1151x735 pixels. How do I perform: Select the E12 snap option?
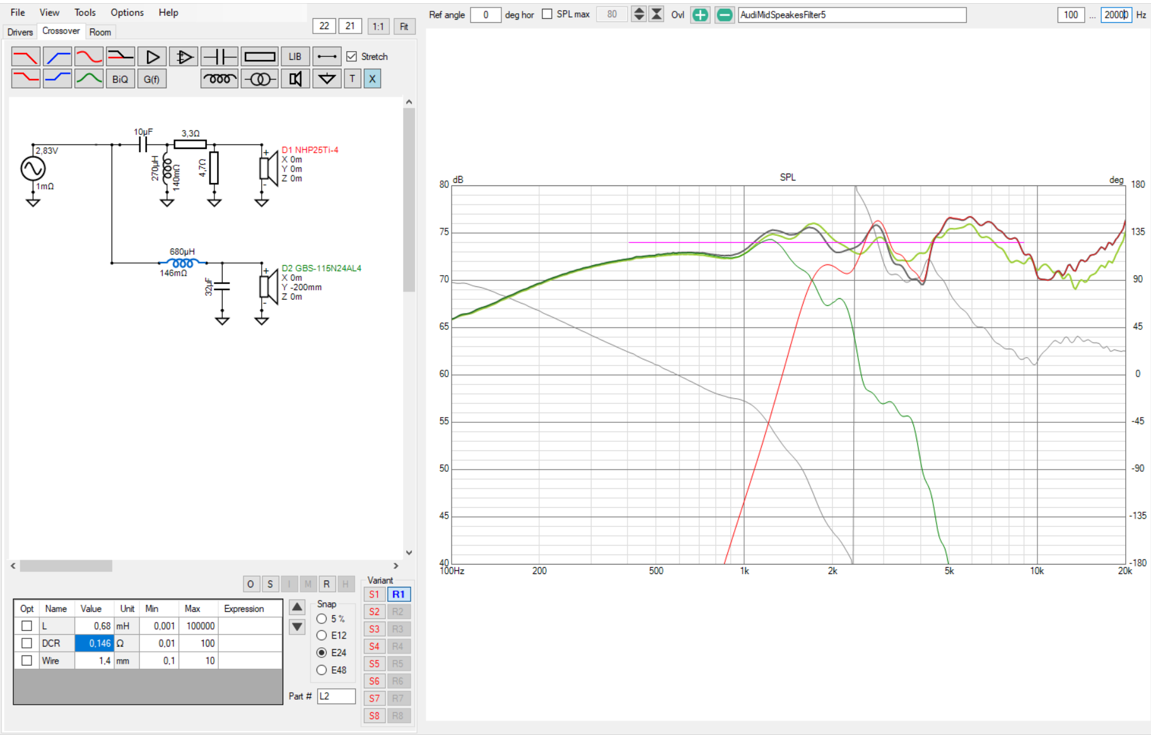tap(322, 635)
